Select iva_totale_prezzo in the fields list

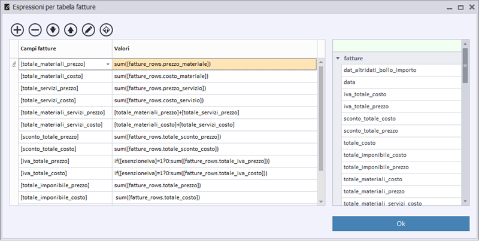401,106
